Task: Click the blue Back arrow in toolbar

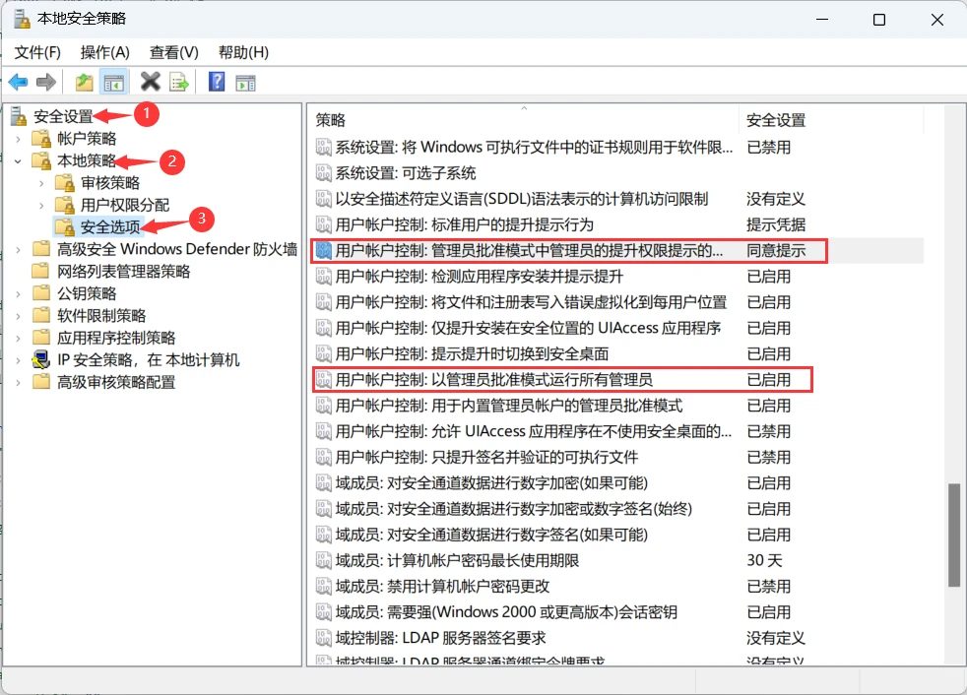Action: click(19, 82)
